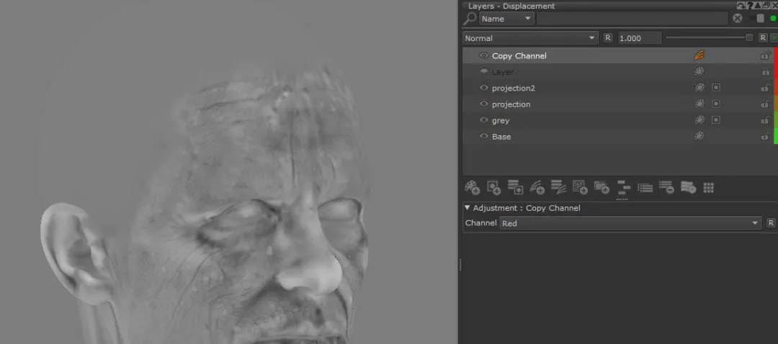
Task: Toggle visibility of the grey layer
Action: (483, 120)
